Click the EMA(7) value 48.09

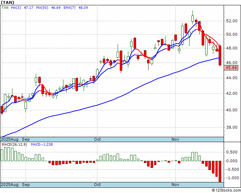point(83,7)
